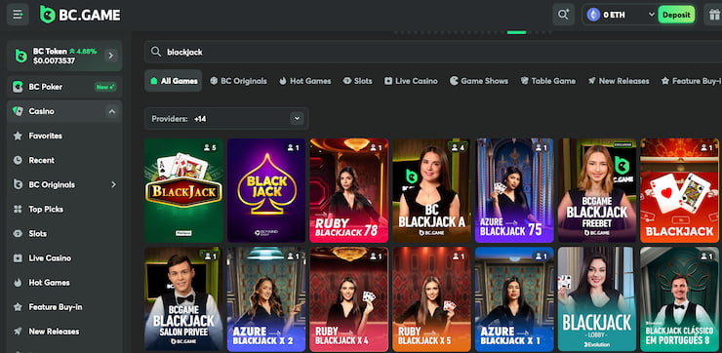This screenshot has height=353, width=722.
Task: Open the gift rewards icon
Action: coord(714,15)
